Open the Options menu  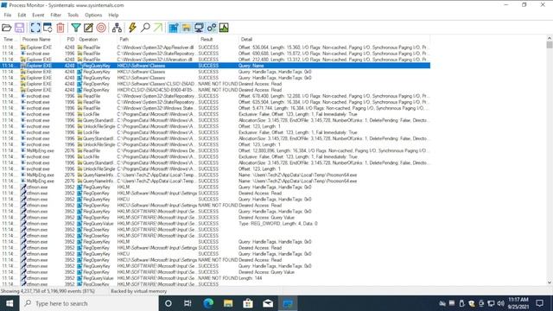point(93,16)
